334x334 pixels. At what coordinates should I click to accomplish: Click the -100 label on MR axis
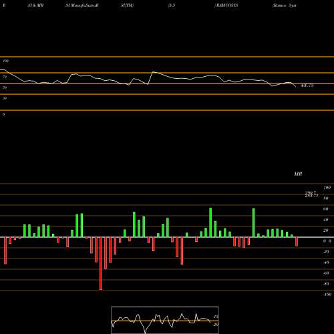click(327, 295)
